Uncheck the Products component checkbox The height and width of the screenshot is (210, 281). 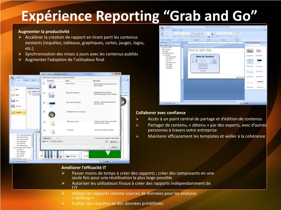(x=44, y=130)
